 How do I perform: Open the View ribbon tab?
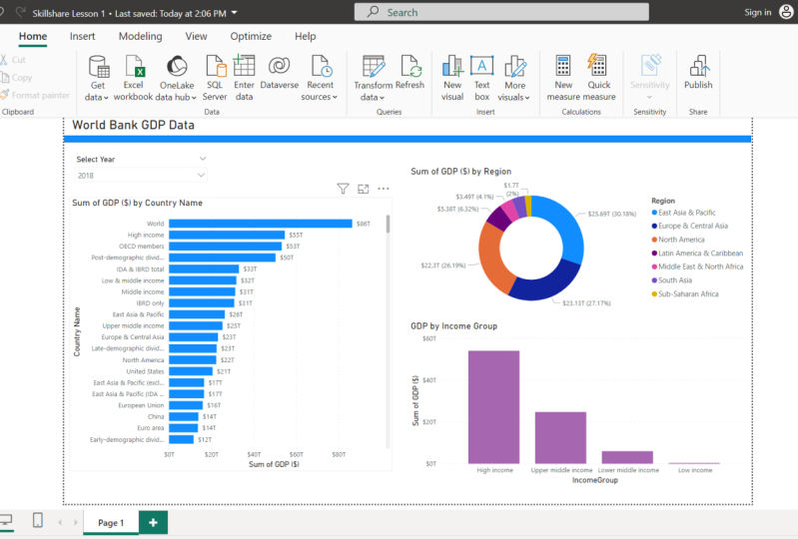(x=196, y=36)
